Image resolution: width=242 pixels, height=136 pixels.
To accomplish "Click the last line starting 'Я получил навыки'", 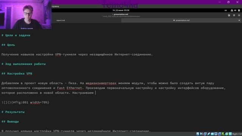I will (x=76, y=131).
